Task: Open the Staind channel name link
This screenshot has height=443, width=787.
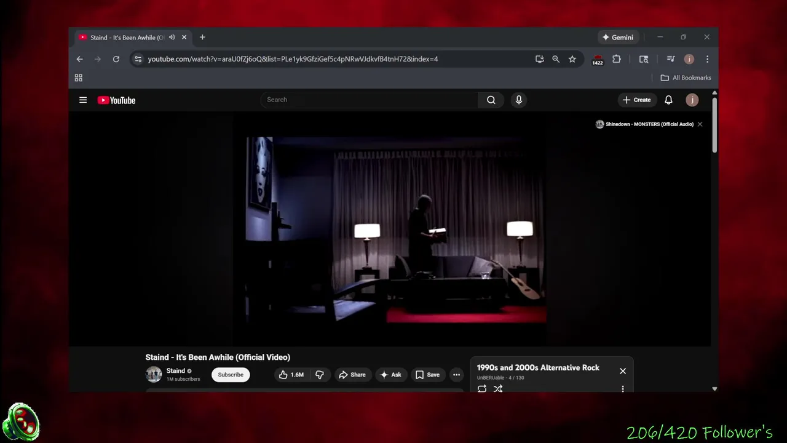Action: pyautogui.click(x=176, y=371)
